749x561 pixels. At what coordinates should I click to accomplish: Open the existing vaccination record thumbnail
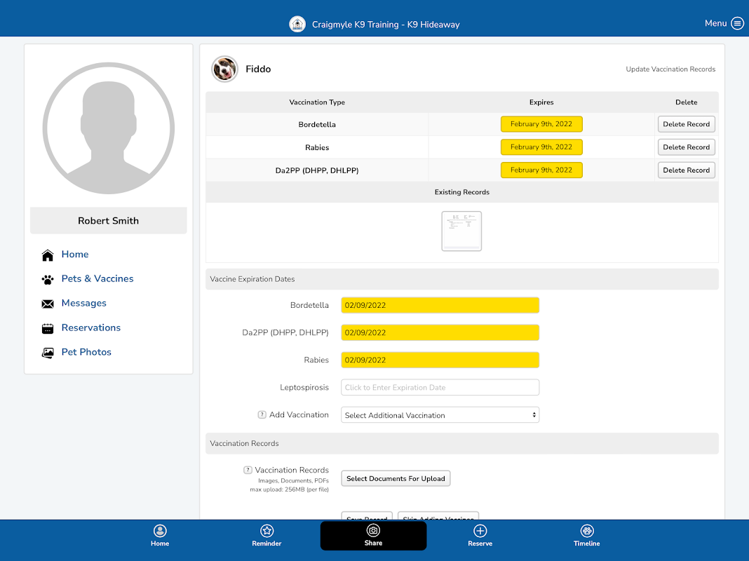[x=461, y=231]
